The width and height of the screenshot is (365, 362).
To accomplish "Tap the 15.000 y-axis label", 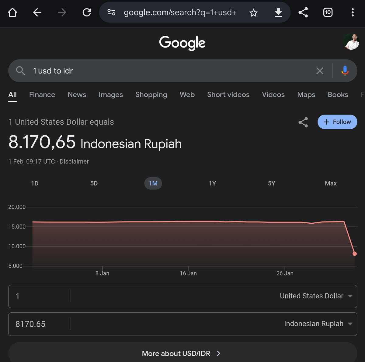I will point(17,227).
